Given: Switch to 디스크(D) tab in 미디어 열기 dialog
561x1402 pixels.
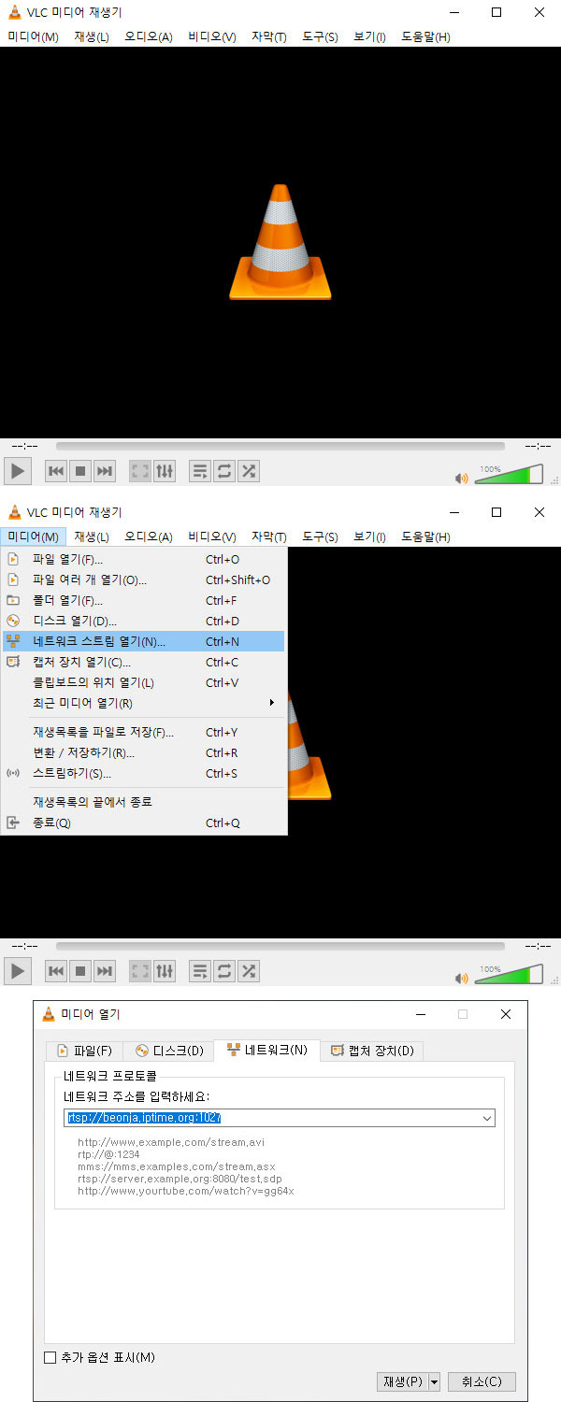Looking at the screenshot, I should (x=169, y=1051).
